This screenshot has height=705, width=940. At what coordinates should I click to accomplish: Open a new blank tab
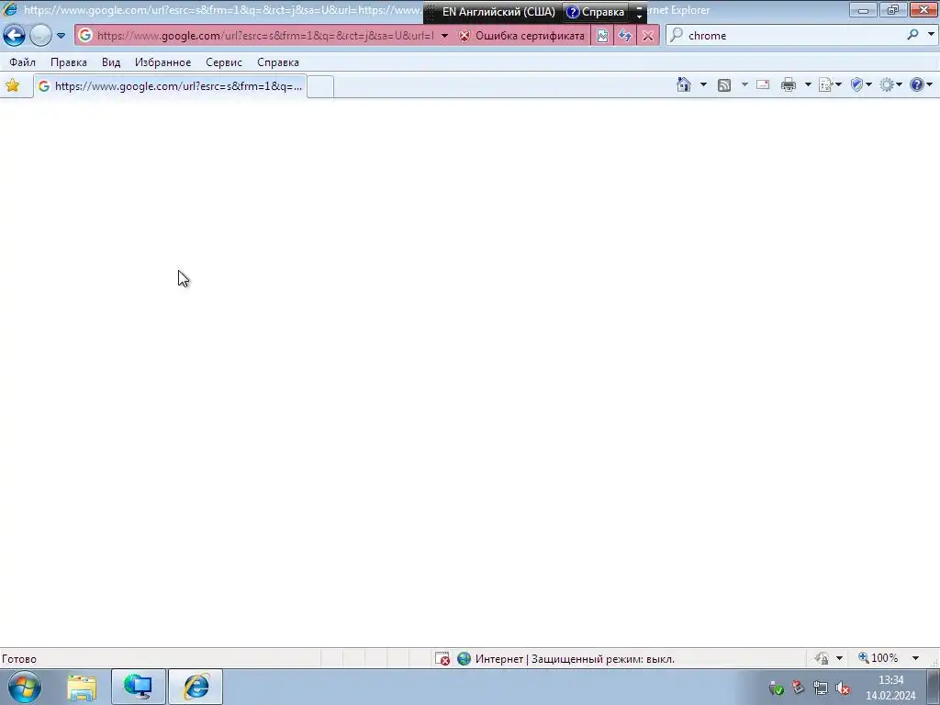coord(320,87)
